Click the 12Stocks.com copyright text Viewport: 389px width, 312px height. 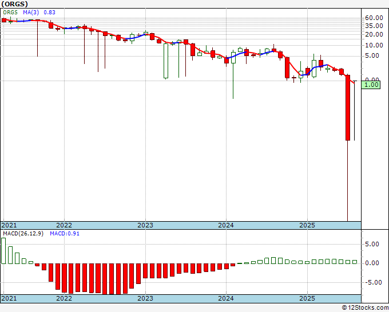[365, 308]
